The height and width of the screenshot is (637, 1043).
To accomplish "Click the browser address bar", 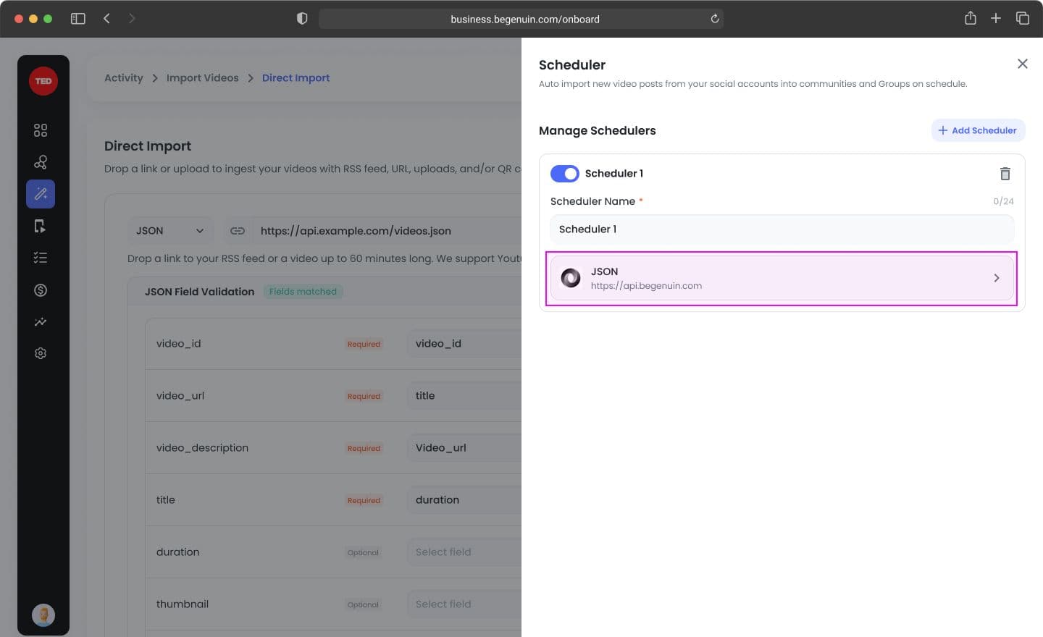I will pyautogui.click(x=521, y=19).
